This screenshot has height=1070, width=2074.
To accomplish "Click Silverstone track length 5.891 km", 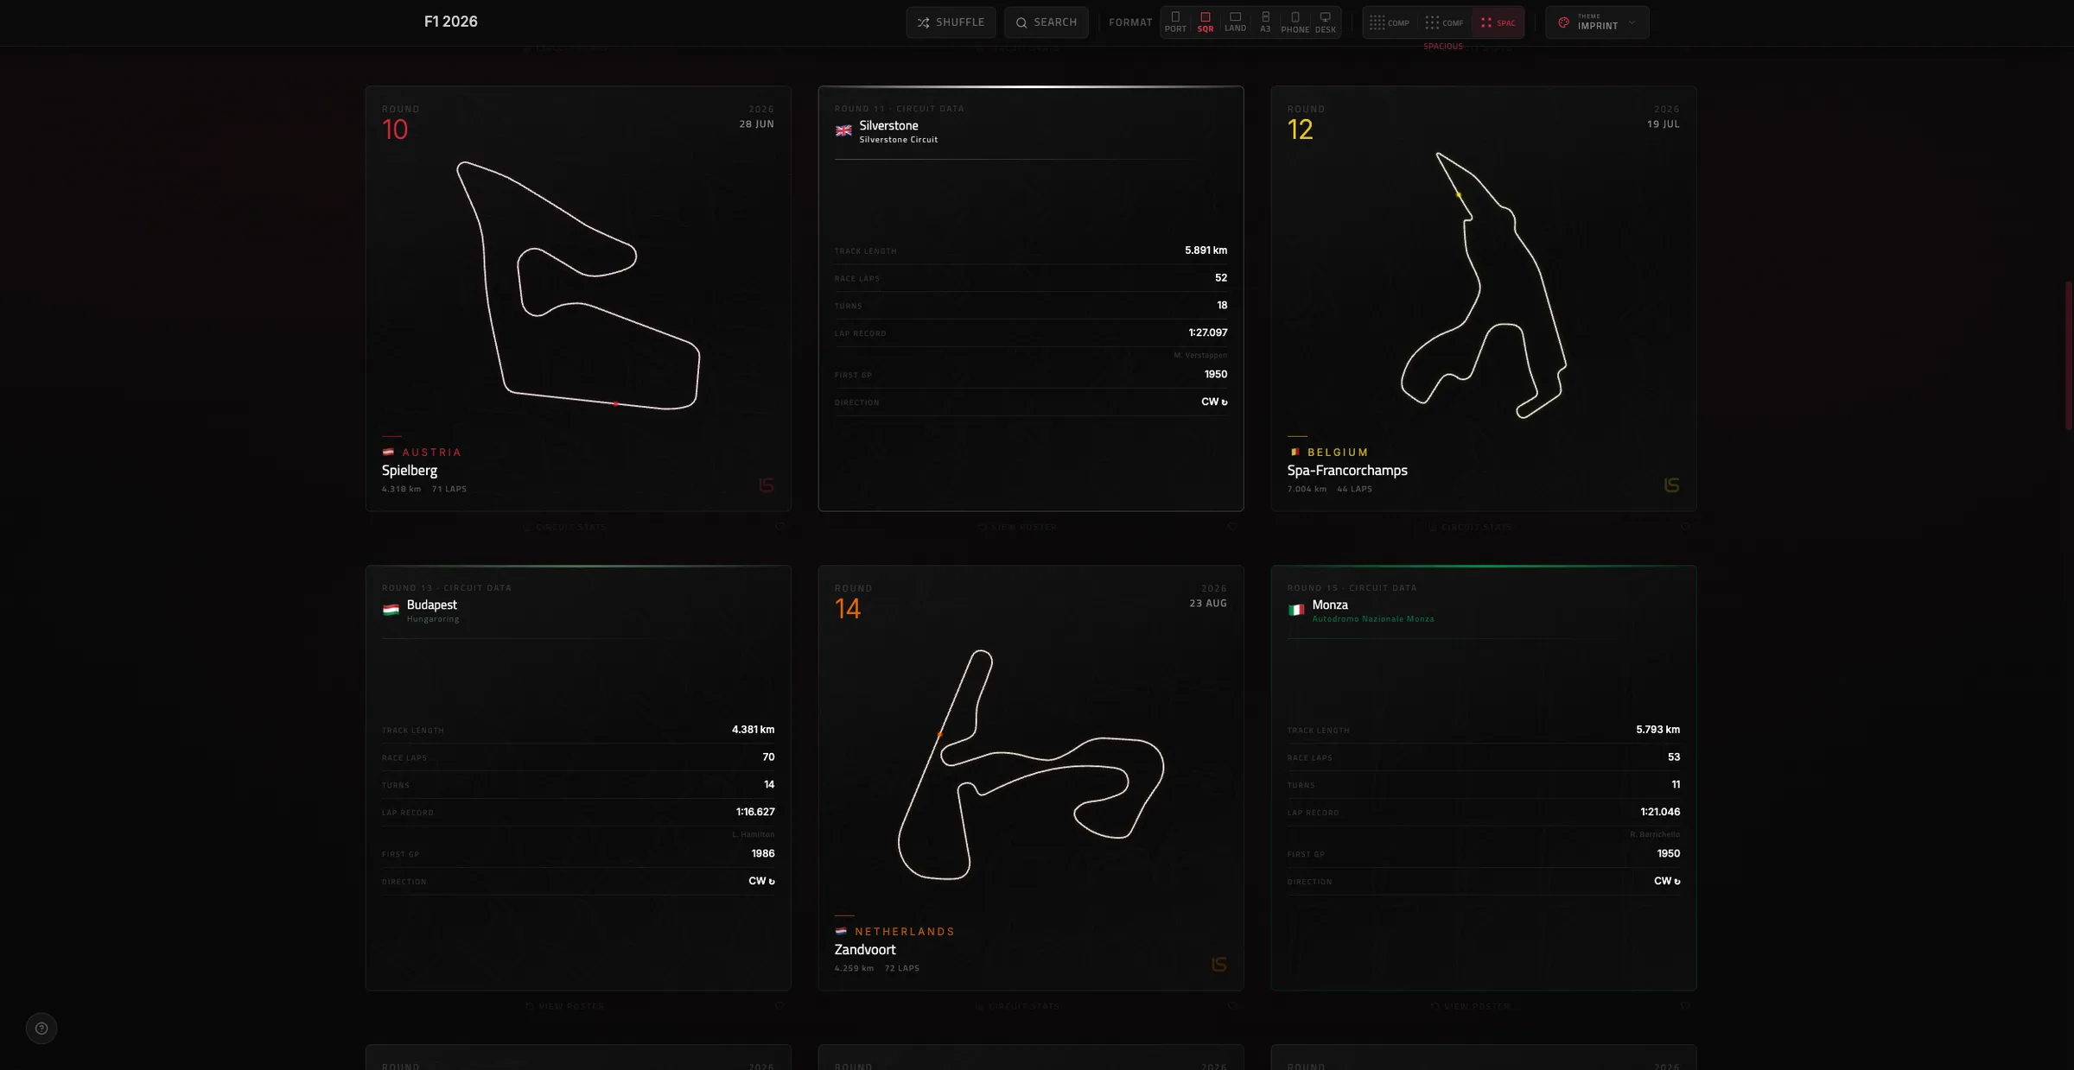I will [1206, 250].
